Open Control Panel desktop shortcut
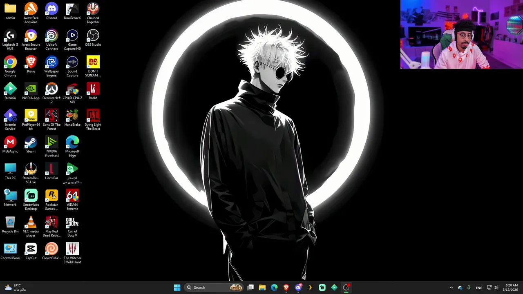 point(10,252)
